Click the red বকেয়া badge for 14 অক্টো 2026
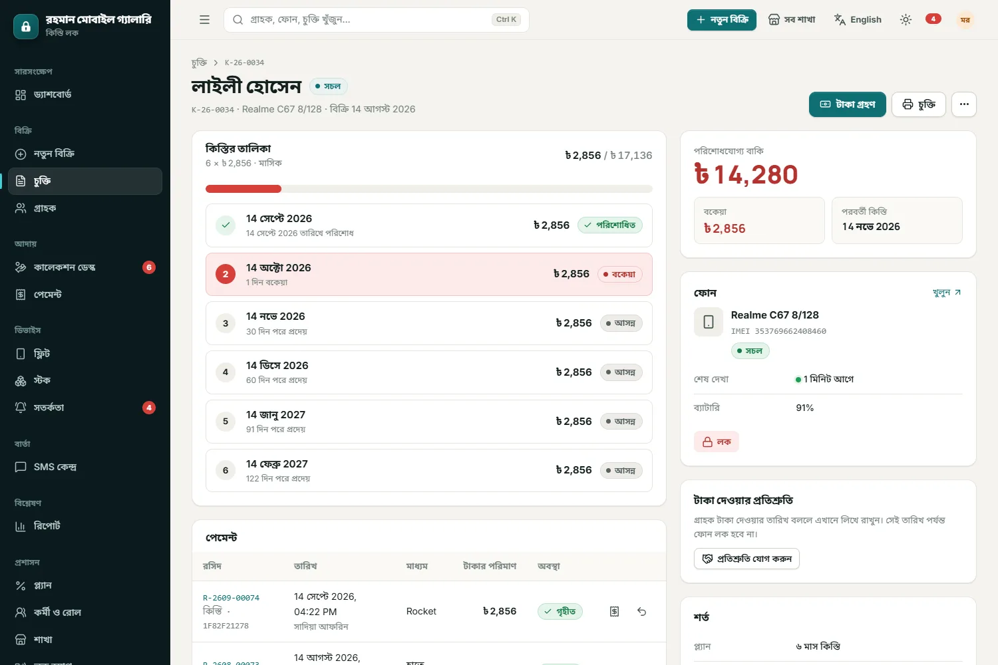The image size is (998, 665). coord(619,274)
